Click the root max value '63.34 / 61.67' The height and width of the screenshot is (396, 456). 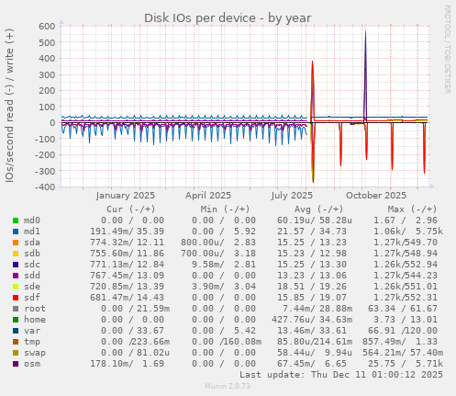403,309
